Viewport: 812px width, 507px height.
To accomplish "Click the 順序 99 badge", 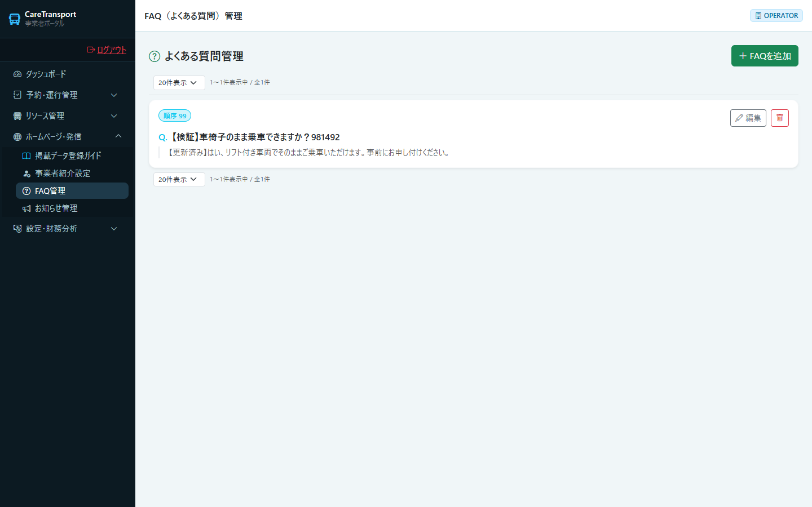I will [x=175, y=115].
